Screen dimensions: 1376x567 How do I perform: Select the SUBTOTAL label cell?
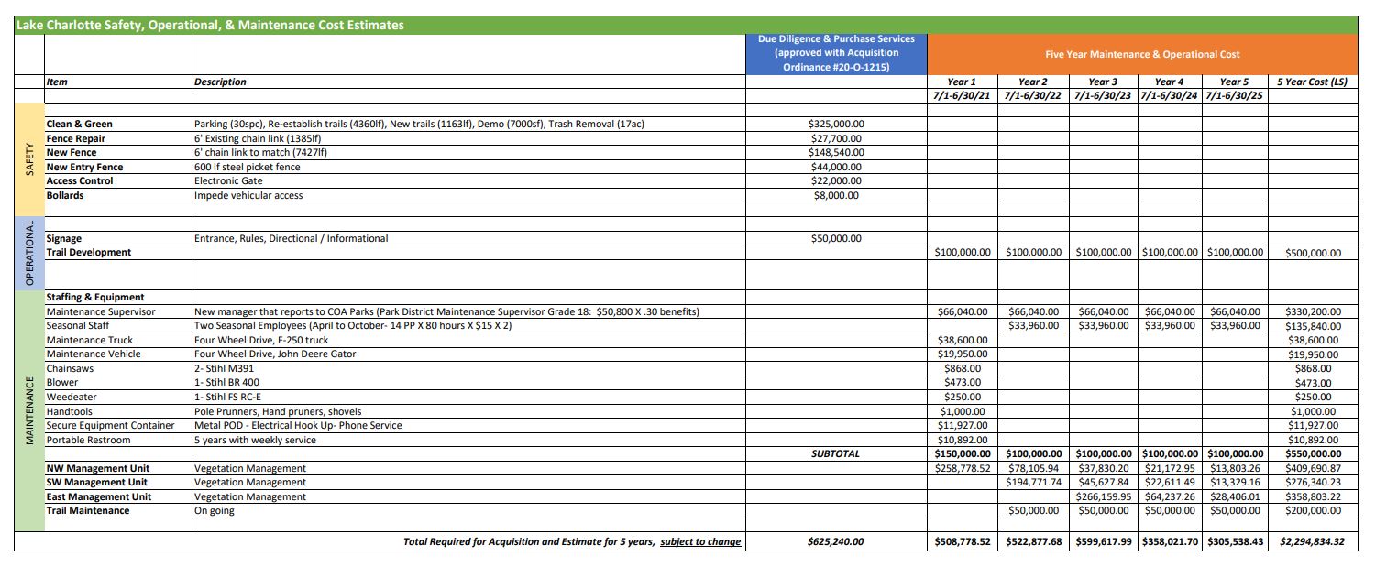click(x=835, y=453)
